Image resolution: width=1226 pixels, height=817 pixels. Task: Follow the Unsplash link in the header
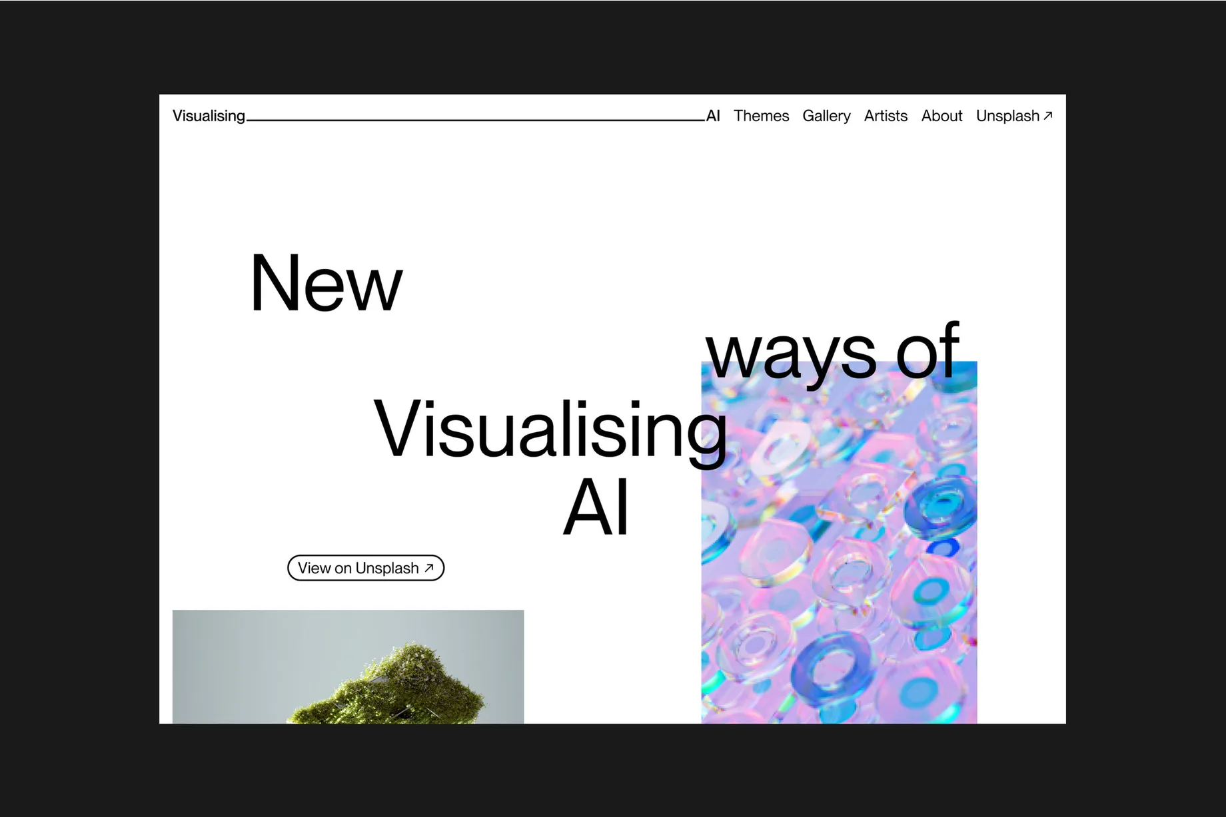click(x=1014, y=116)
